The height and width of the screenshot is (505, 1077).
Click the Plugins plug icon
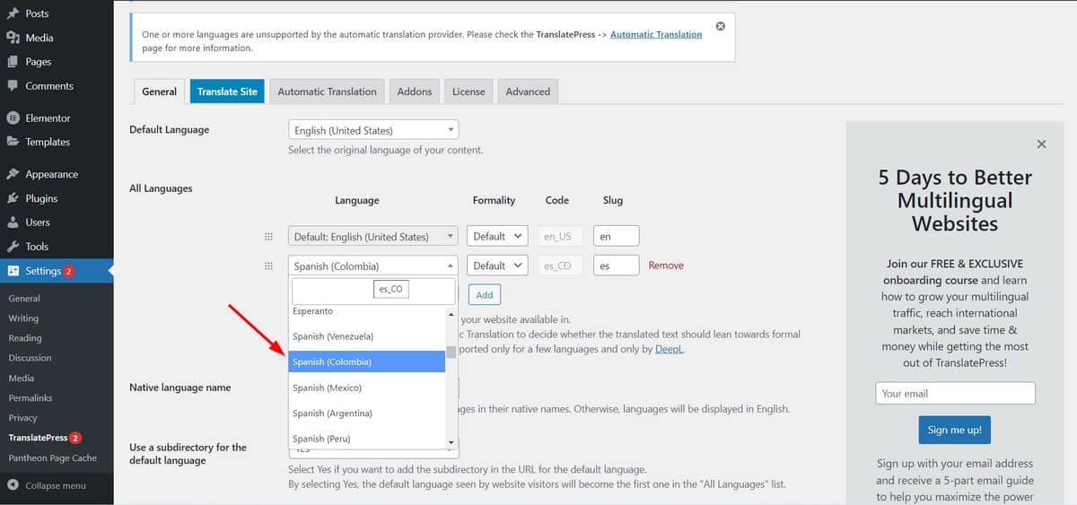coord(13,198)
